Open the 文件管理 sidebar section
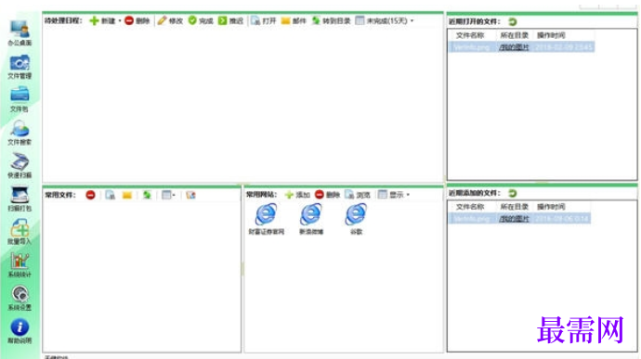The image size is (641, 359). pos(20,66)
